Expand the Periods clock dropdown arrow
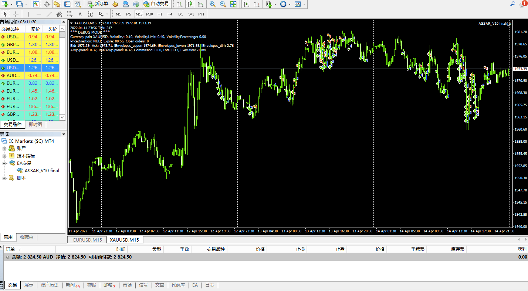Screen dimensions: 528x291 290,4
